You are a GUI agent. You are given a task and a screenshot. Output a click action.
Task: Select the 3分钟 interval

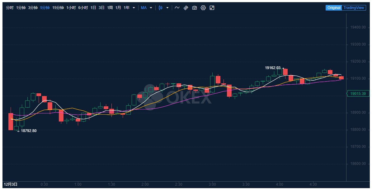coord(33,8)
